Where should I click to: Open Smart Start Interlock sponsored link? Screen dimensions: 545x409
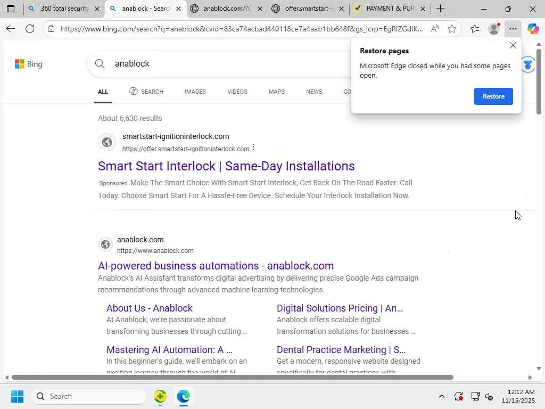tap(226, 166)
